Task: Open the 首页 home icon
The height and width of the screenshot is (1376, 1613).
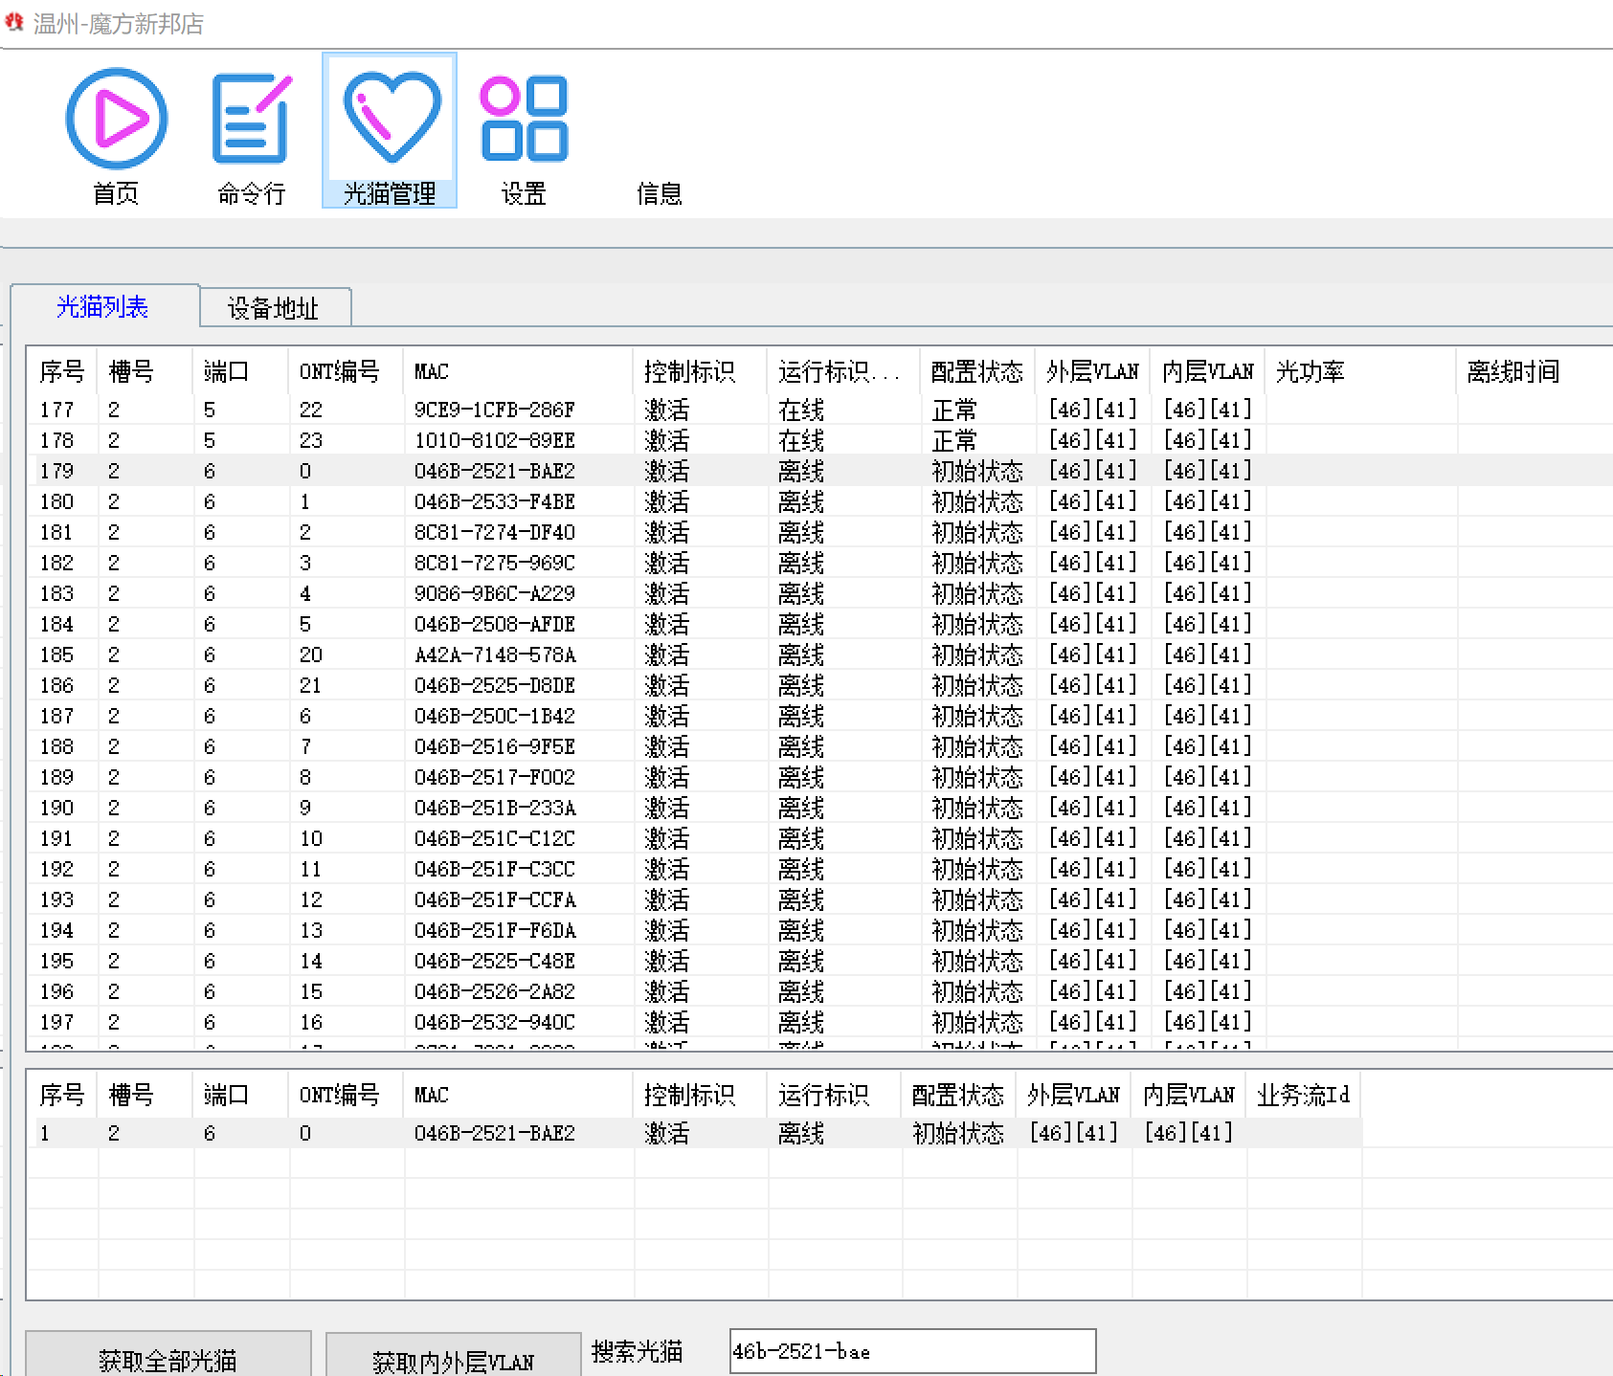Action: pos(116,132)
